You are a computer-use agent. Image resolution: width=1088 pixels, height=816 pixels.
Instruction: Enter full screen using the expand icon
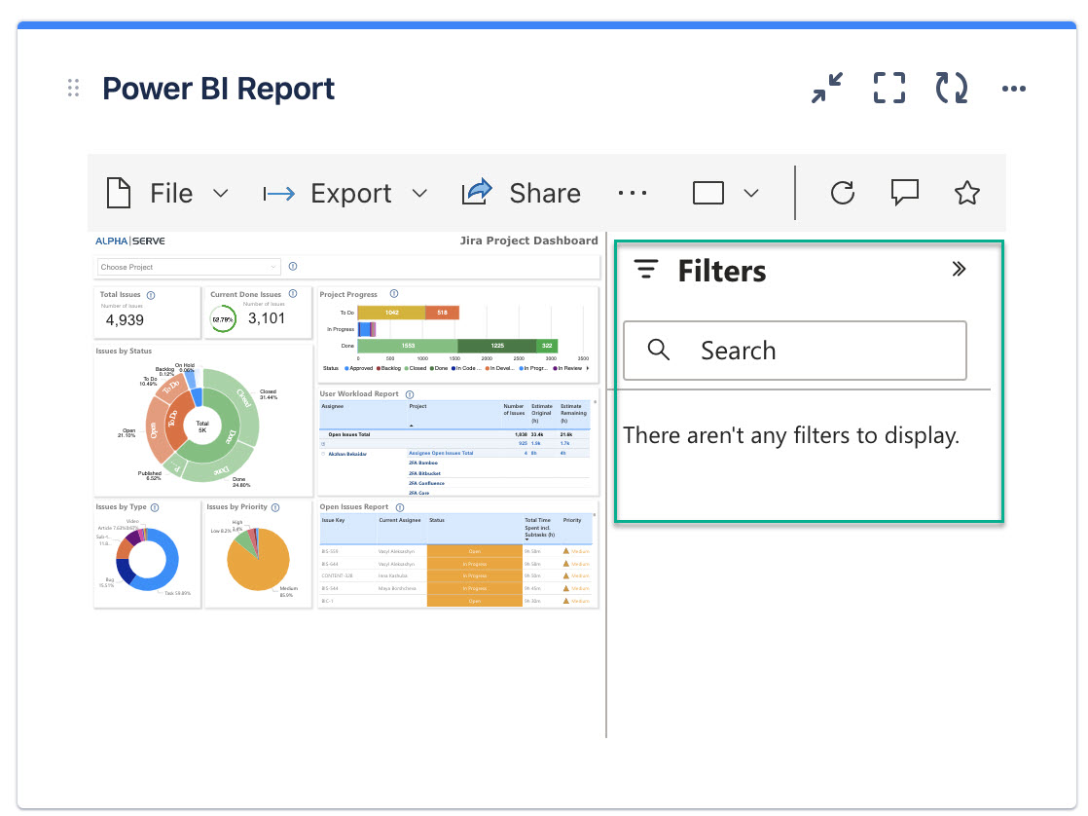tap(889, 88)
